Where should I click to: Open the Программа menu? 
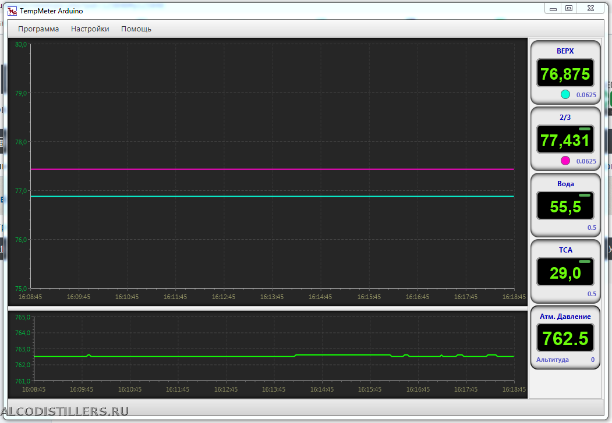(x=38, y=29)
